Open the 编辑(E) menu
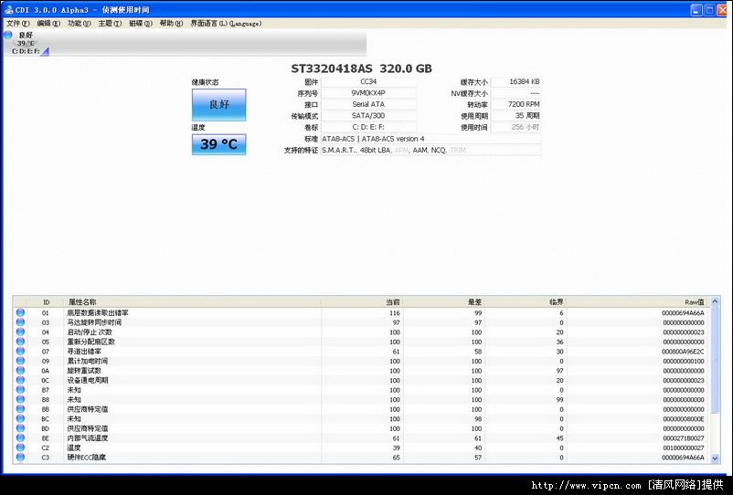 click(48, 24)
